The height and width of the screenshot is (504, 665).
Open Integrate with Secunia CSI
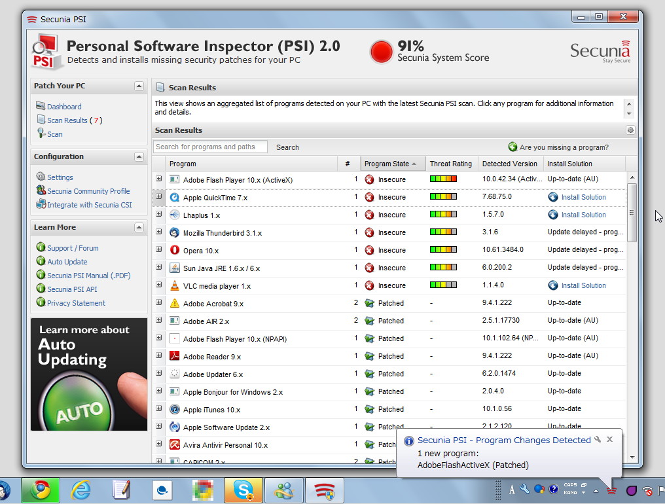tap(90, 205)
